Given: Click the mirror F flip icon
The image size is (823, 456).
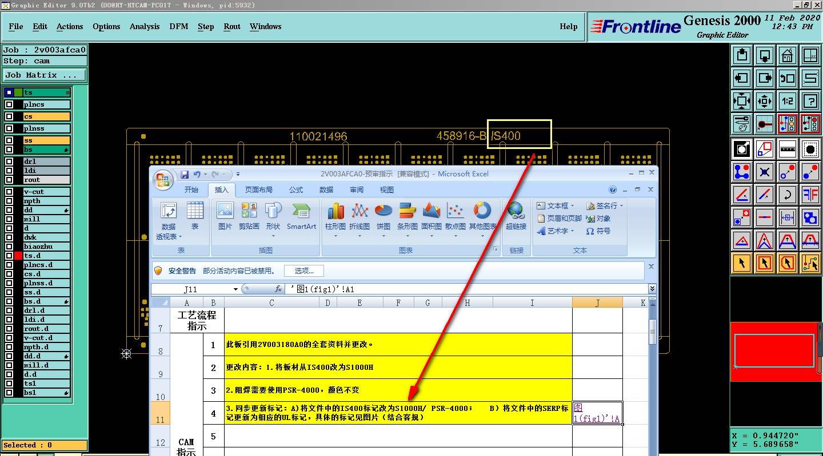Looking at the screenshot, I should click(810, 195).
